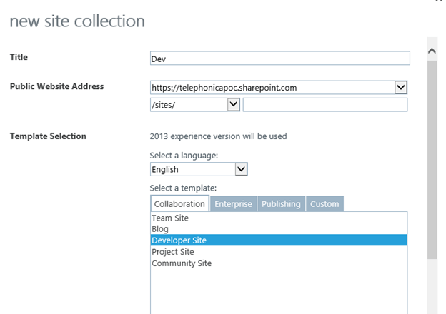Choose the Community Site template

pyautogui.click(x=181, y=263)
